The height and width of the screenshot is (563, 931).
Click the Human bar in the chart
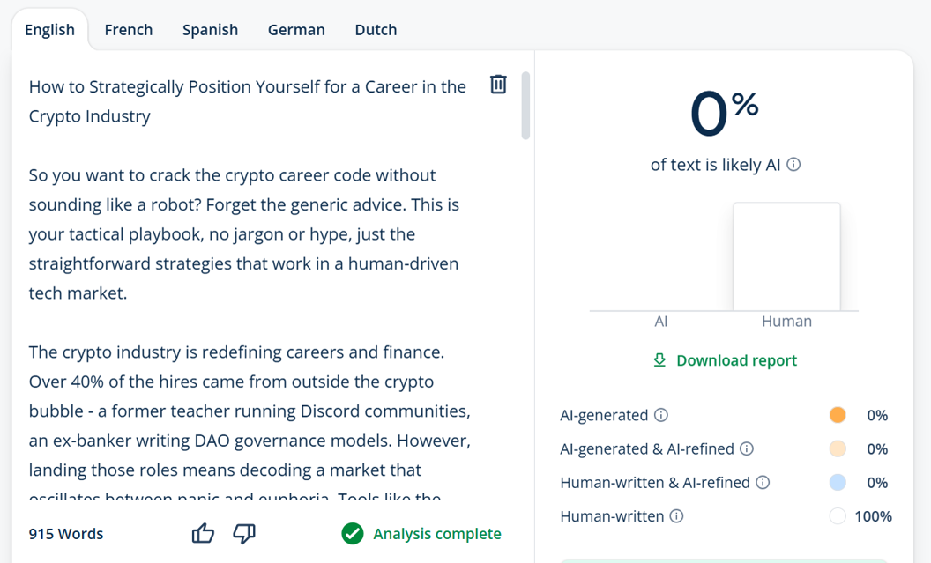(x=786, y=256)
